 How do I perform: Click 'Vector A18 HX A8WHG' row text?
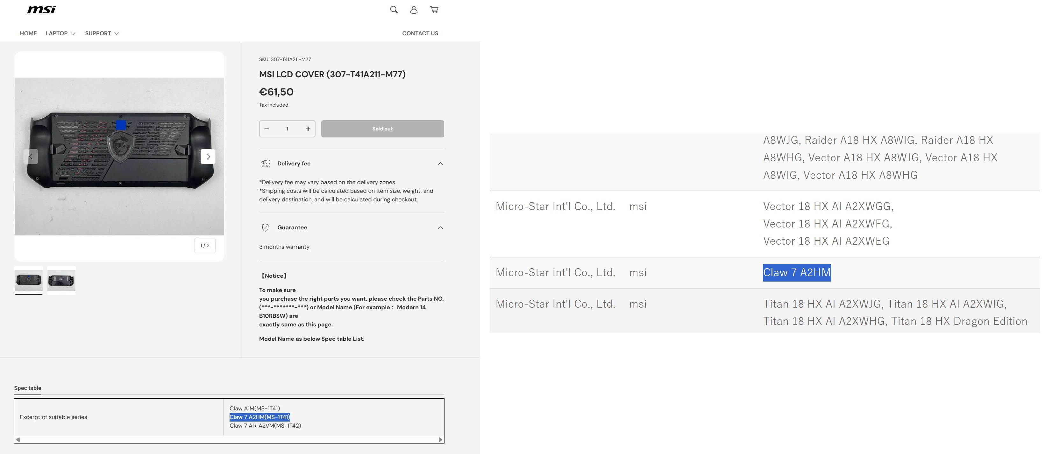point(860,175)
